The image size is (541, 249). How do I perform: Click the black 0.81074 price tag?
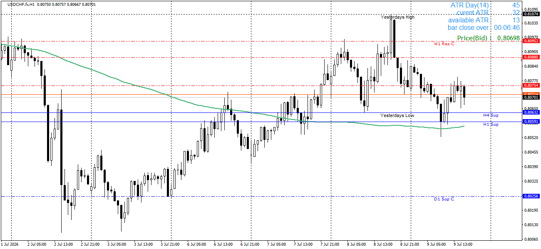click(531, 14)
